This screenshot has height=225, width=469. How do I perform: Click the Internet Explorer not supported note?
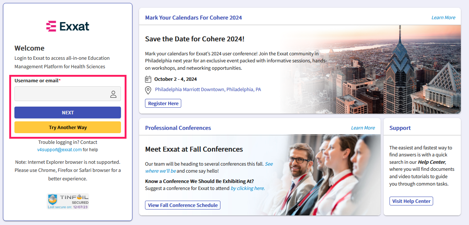(68, 170)
